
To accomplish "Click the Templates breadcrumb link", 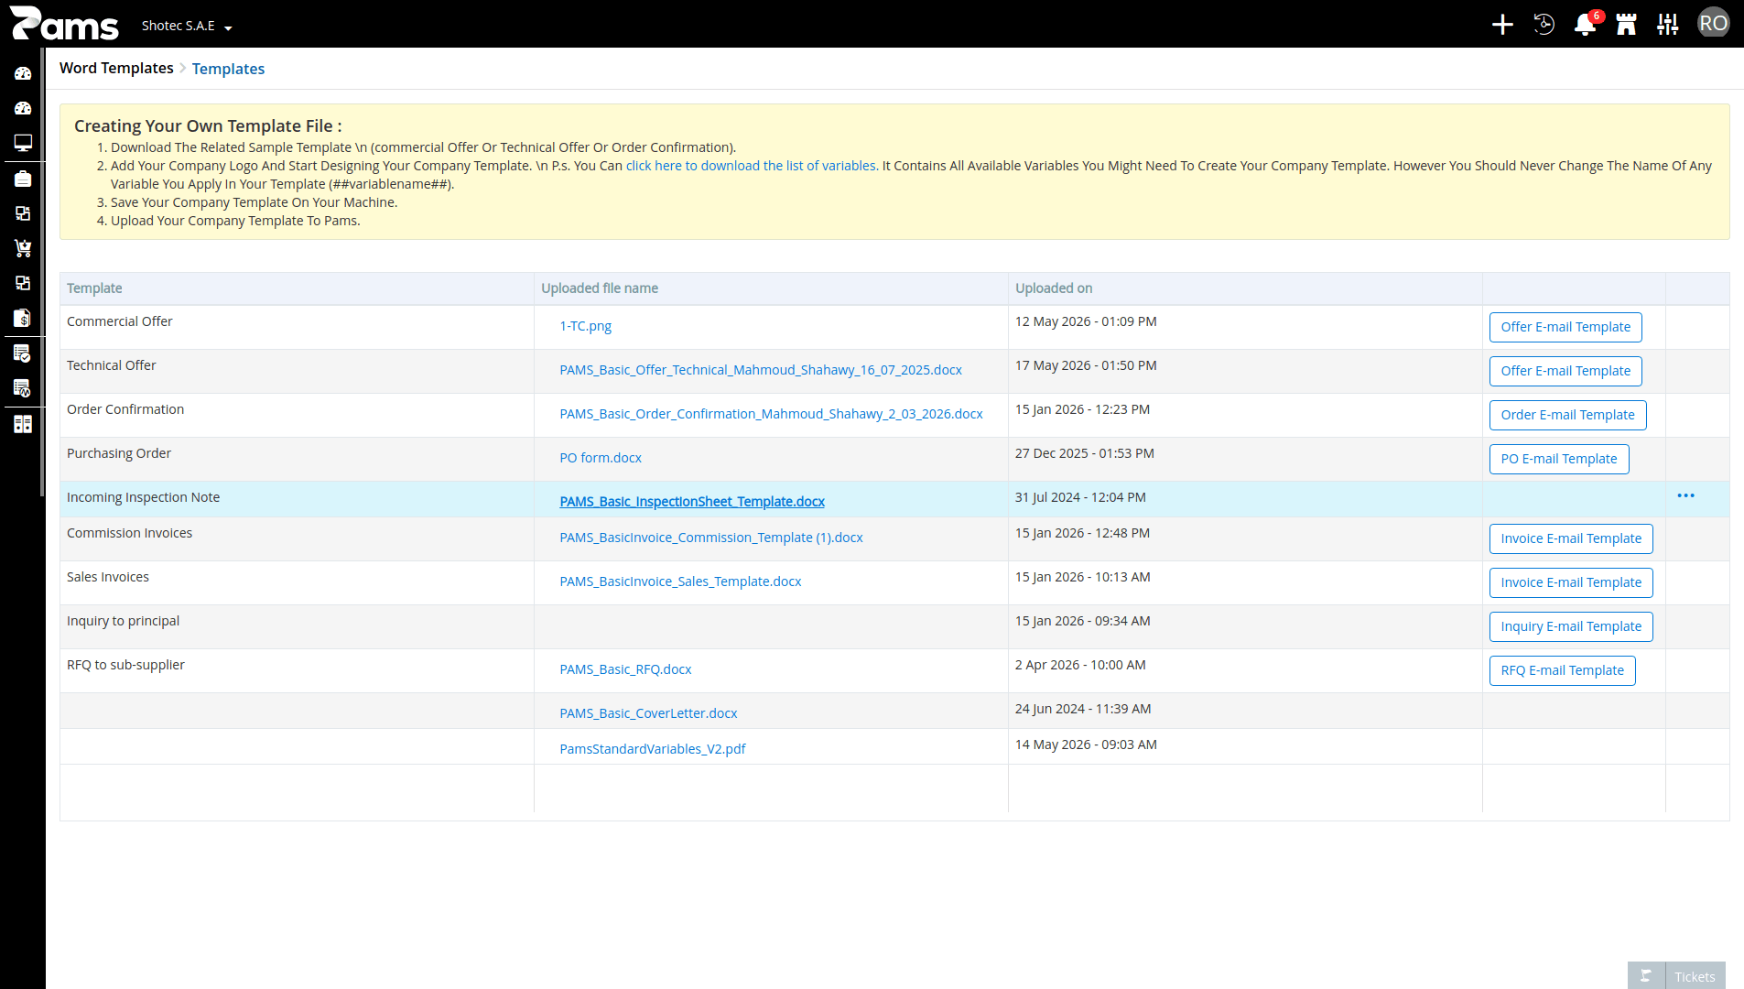I will [228, 69].
